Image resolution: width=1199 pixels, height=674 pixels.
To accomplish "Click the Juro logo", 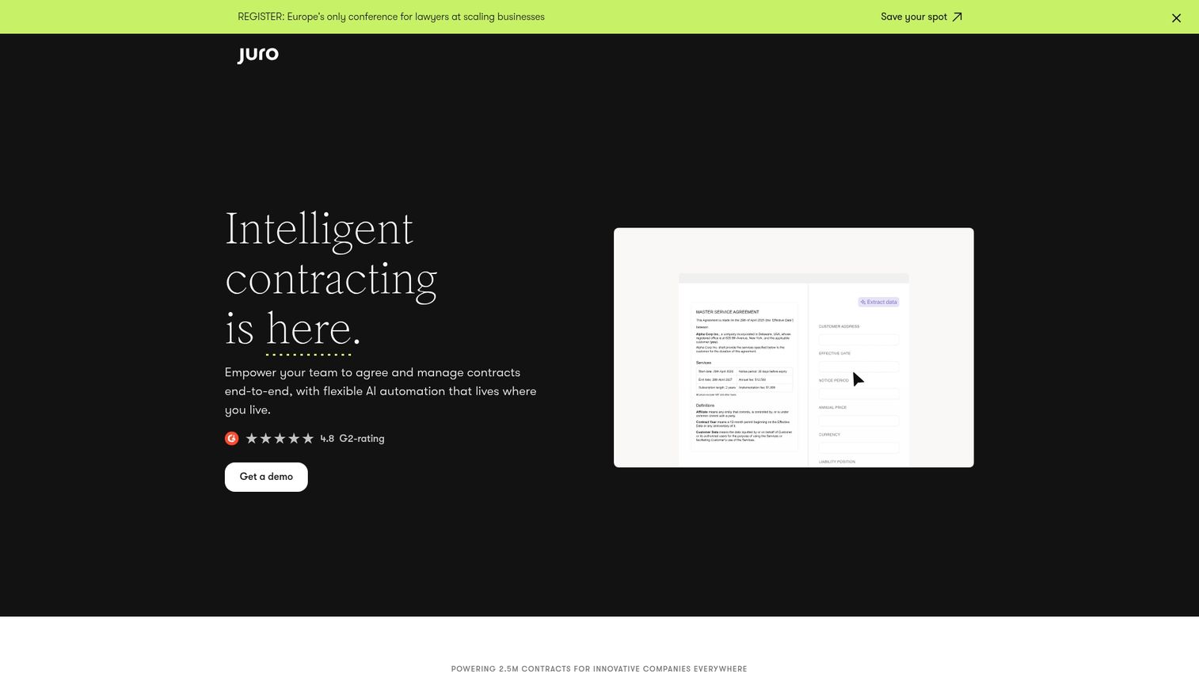I will [258, 55].
